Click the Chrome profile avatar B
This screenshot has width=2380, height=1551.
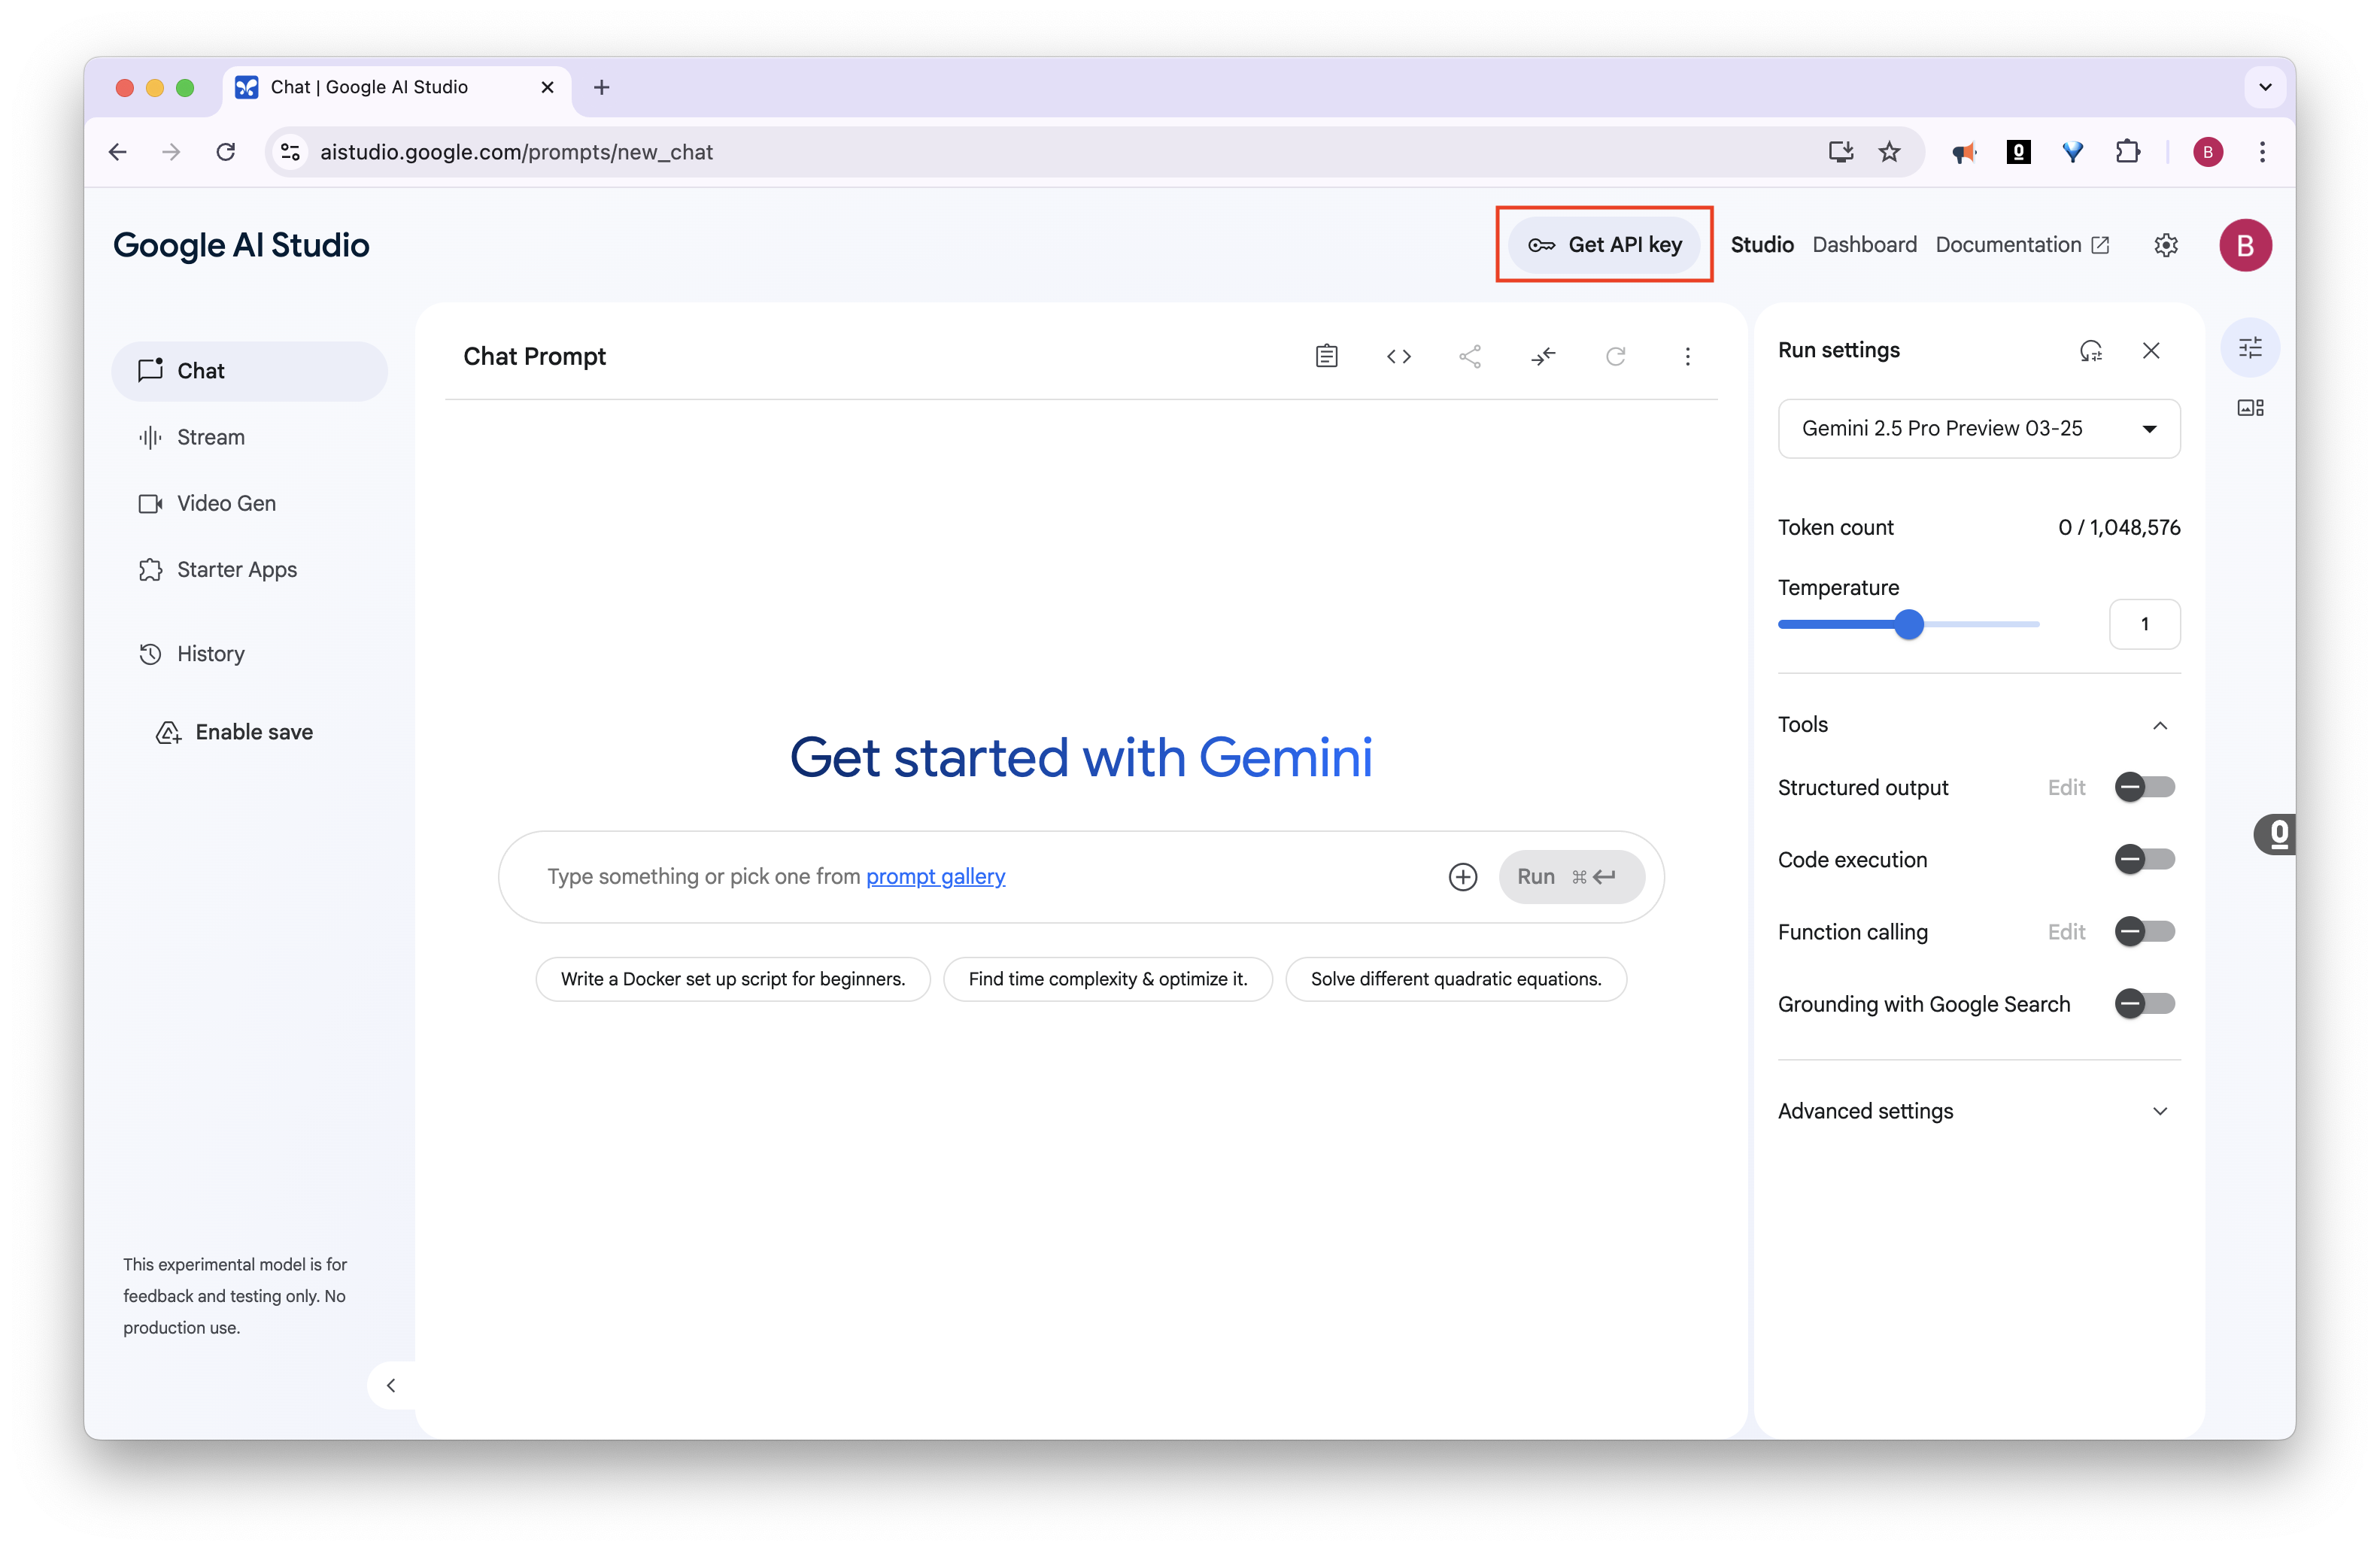pos(2207,152)
